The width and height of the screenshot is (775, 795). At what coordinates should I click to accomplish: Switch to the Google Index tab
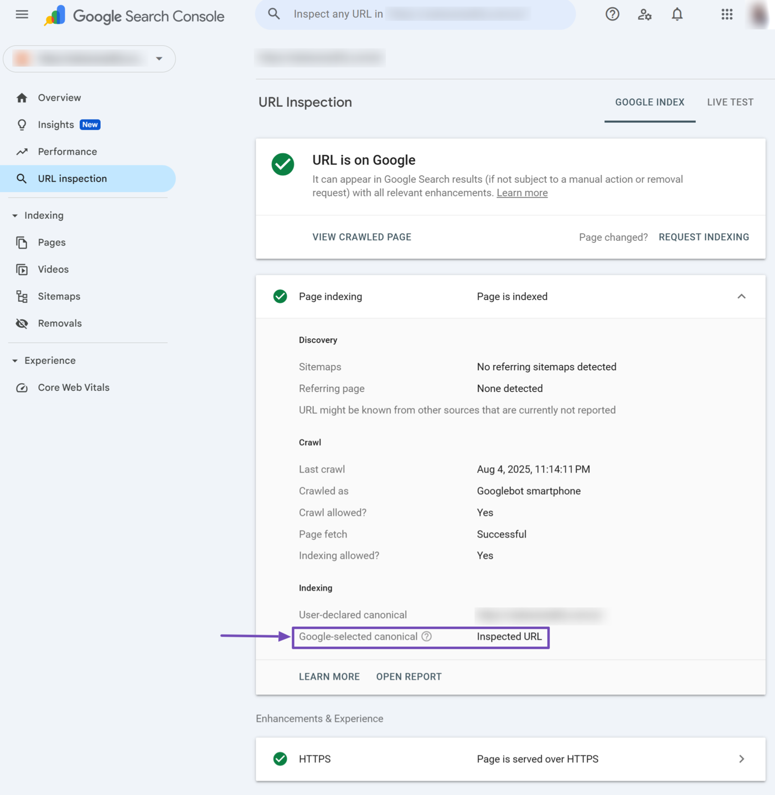tap(650, 102)
